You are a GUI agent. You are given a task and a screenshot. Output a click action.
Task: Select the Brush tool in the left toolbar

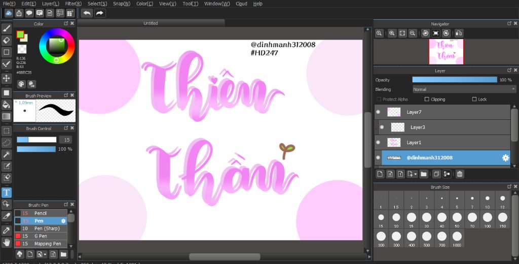coord(6,28)
